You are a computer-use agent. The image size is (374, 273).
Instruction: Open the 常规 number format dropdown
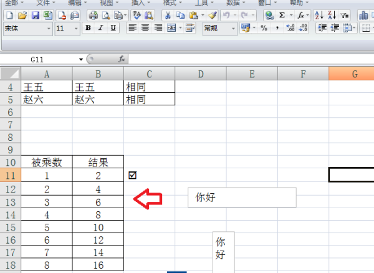[233, 29]
